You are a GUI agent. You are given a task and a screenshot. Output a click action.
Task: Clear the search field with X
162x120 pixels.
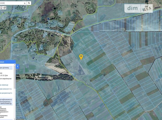point(25,3)
